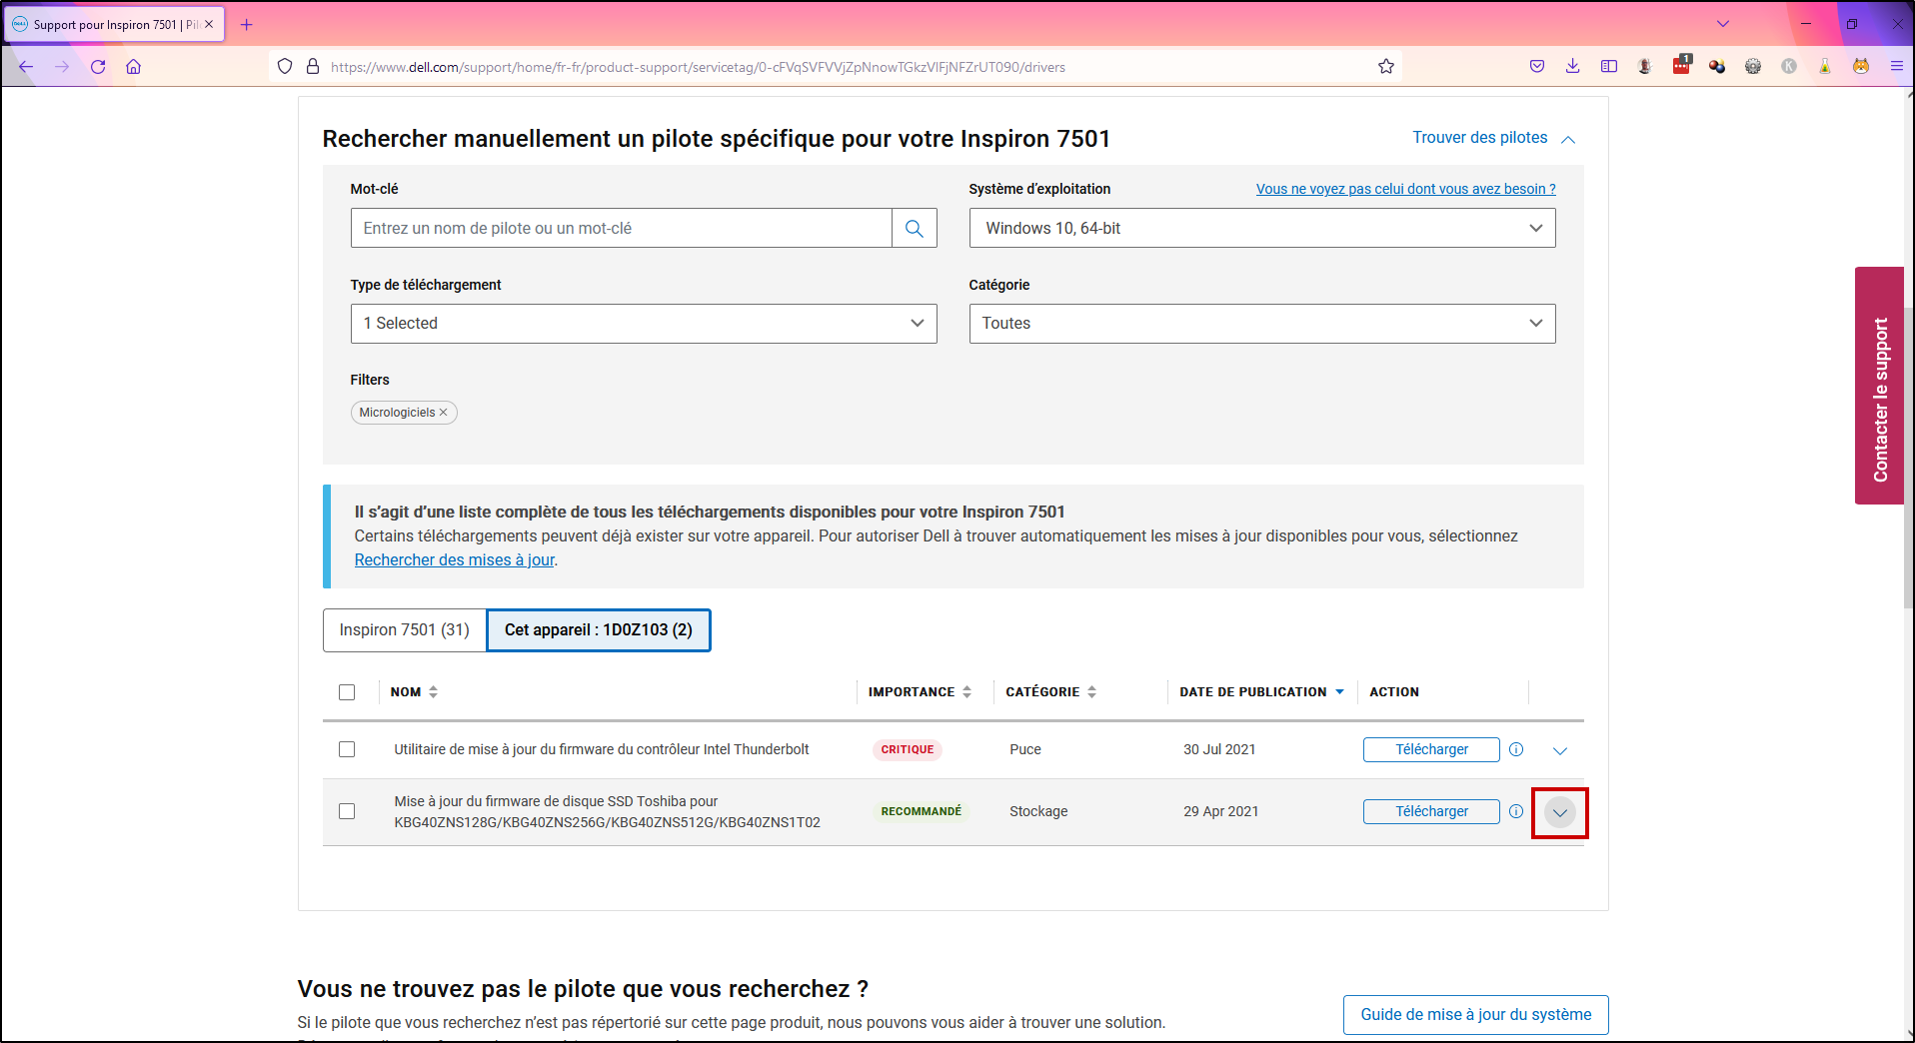Open the Firefox hamburger menu
The image size is (1915, 1043).
1897,67
